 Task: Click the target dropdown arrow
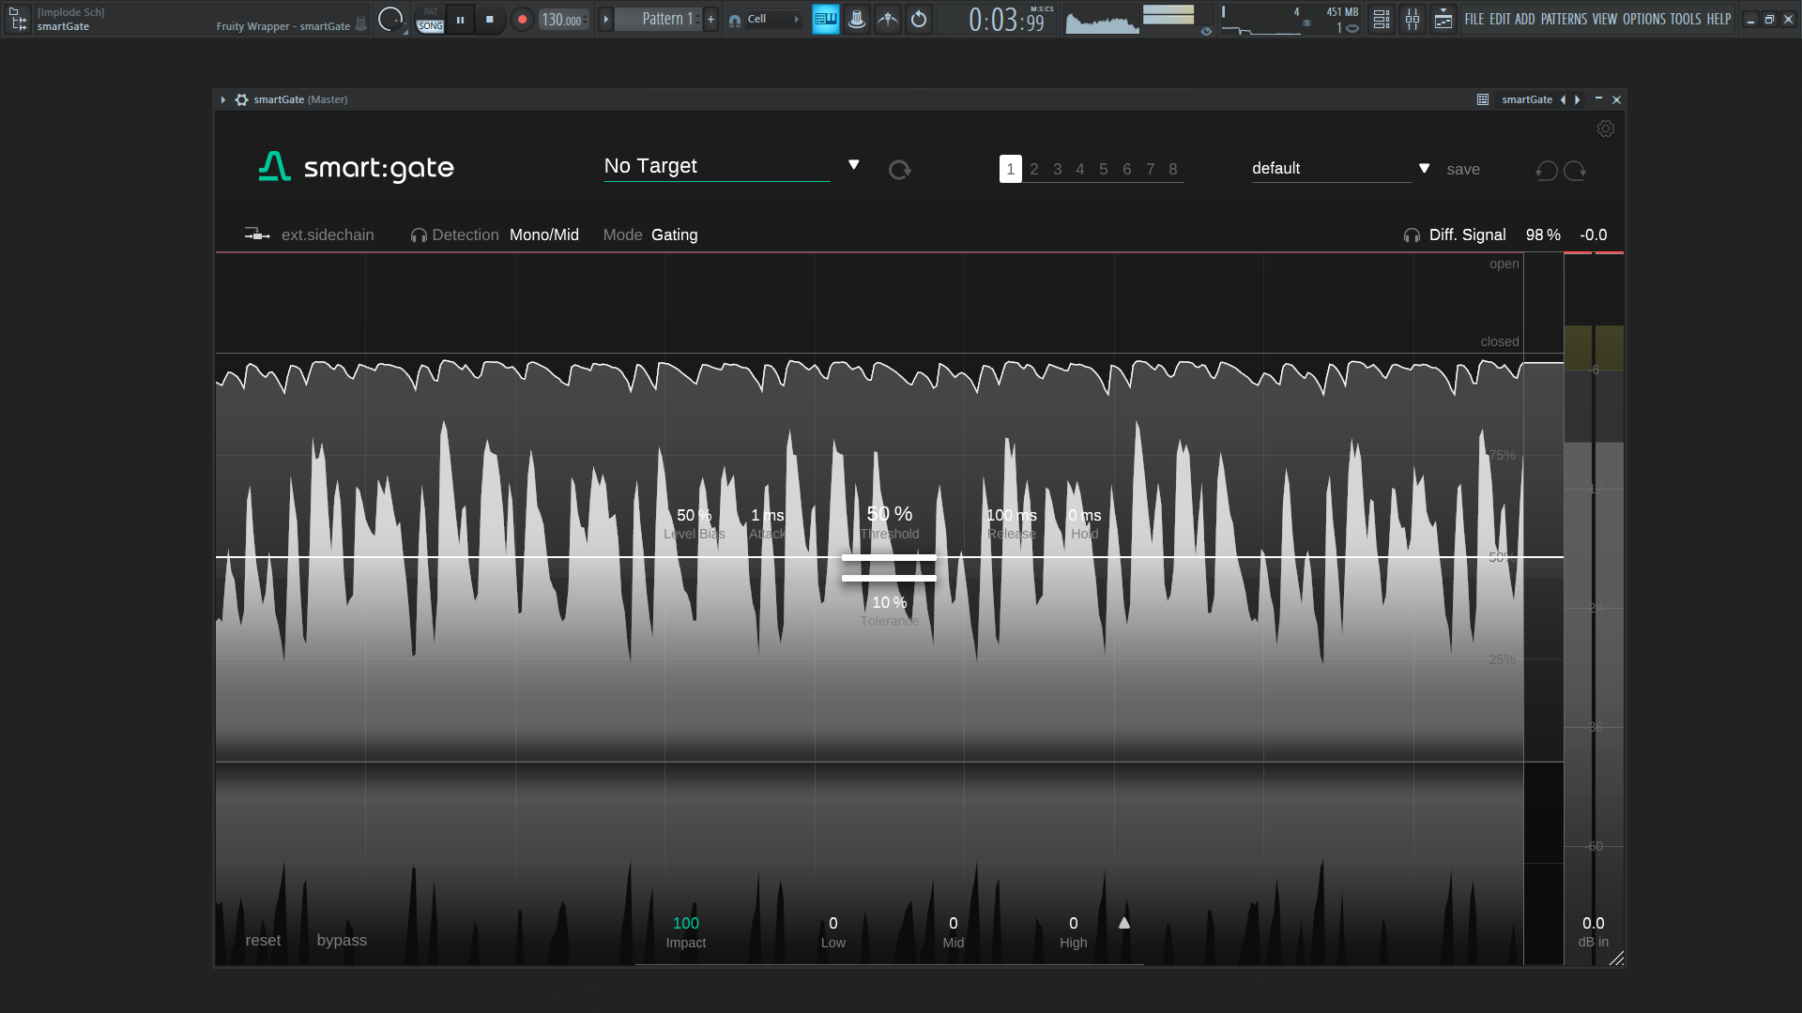tap(854, 165)
